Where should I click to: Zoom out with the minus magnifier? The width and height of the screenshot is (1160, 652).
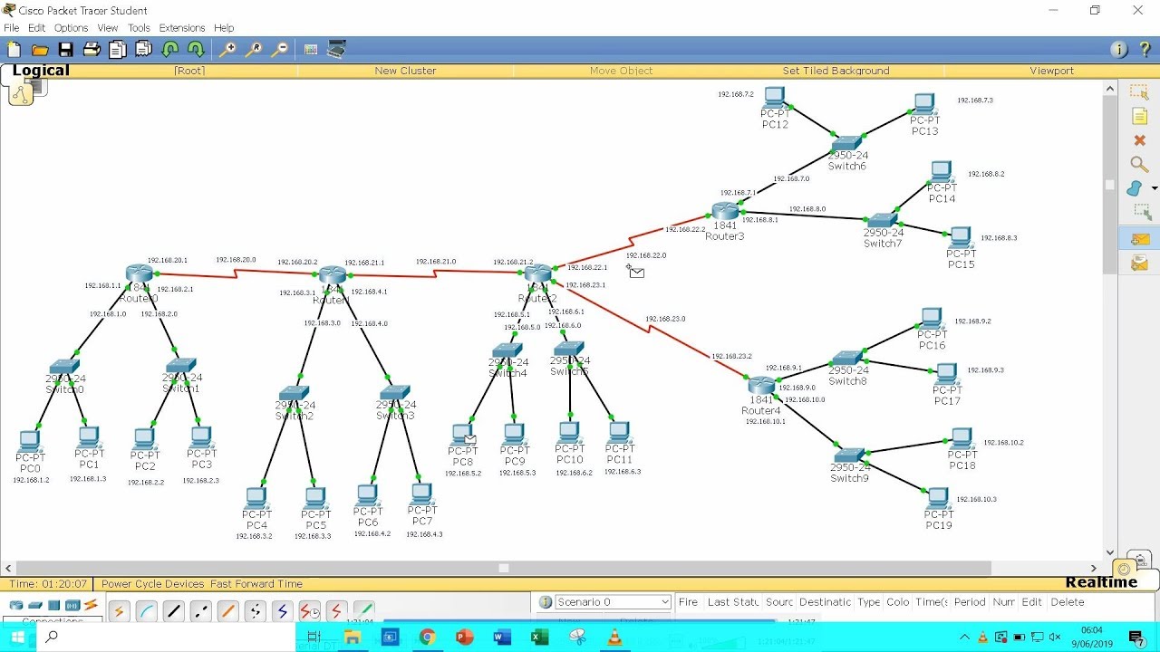pyautogui.click(x=280, y=49)
